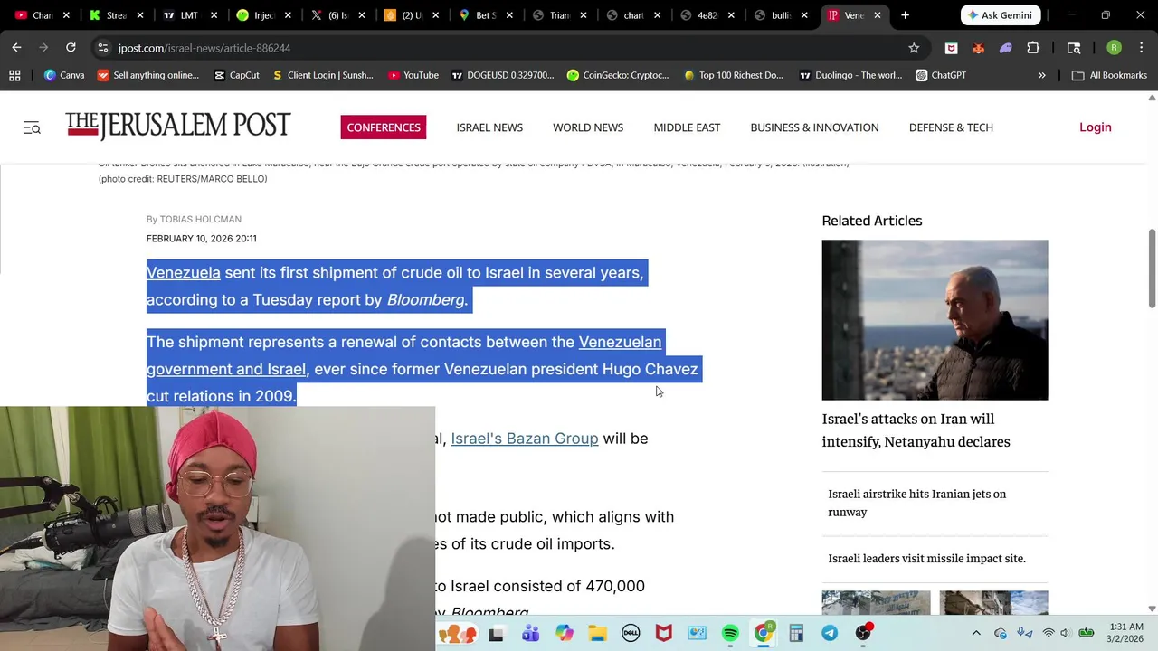Open Telegram from the taskbar
Viewport: 1158px width, 651px height.
tap(830, 633)
